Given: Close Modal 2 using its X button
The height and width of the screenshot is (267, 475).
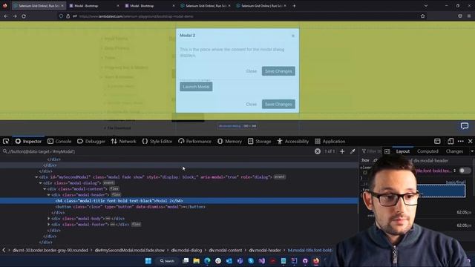Looking at the screenshot, I should (293, 36).
